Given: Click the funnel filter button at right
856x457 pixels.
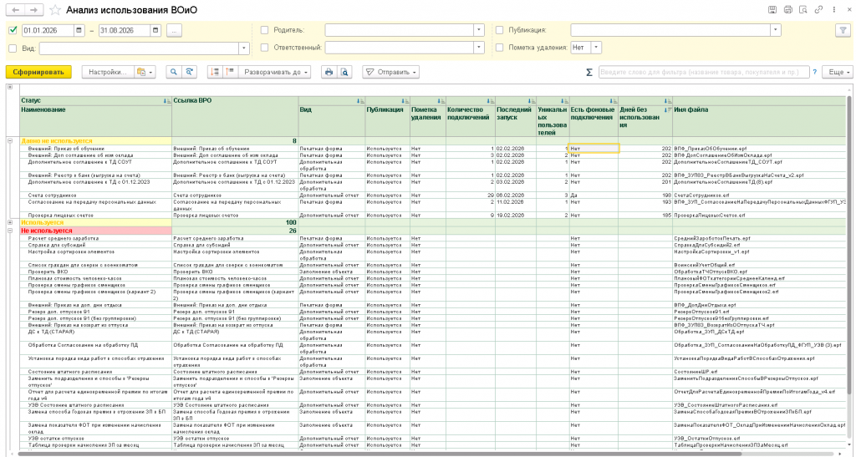Looking at the screenshot, I should (x=843, y=31).
